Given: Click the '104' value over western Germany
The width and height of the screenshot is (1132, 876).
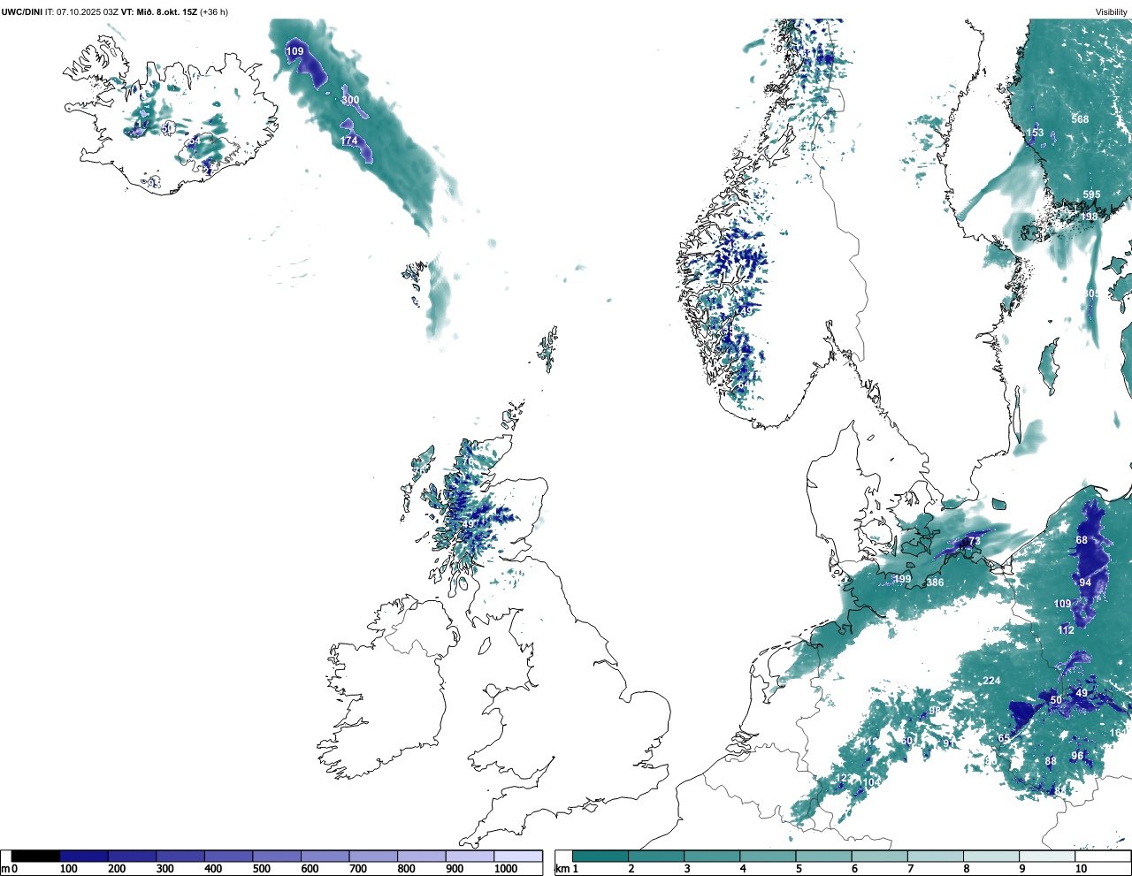Looking at the screenshot, I should click(872, 782).
